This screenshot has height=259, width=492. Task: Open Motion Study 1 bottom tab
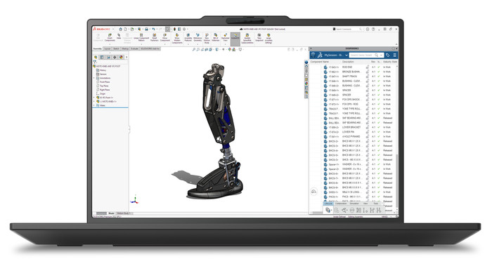pos(124,213)
